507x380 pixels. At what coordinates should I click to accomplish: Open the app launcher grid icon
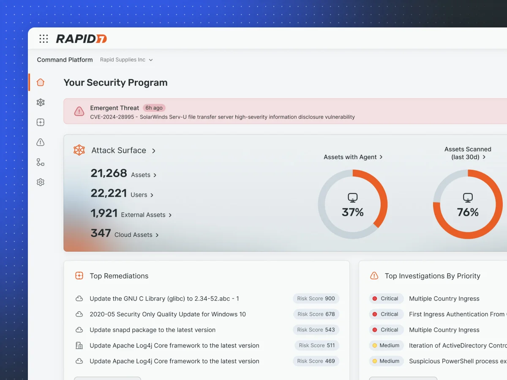(x=44, y=39)
